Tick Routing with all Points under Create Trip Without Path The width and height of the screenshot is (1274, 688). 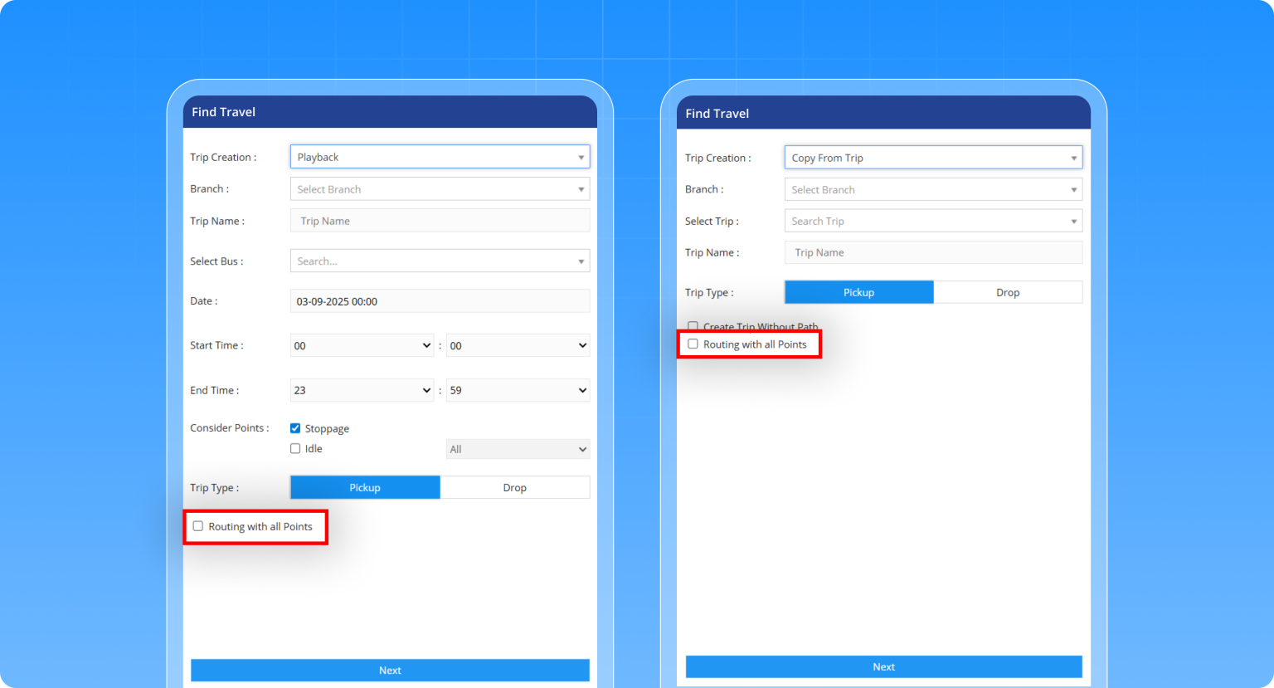pos(693,344)
